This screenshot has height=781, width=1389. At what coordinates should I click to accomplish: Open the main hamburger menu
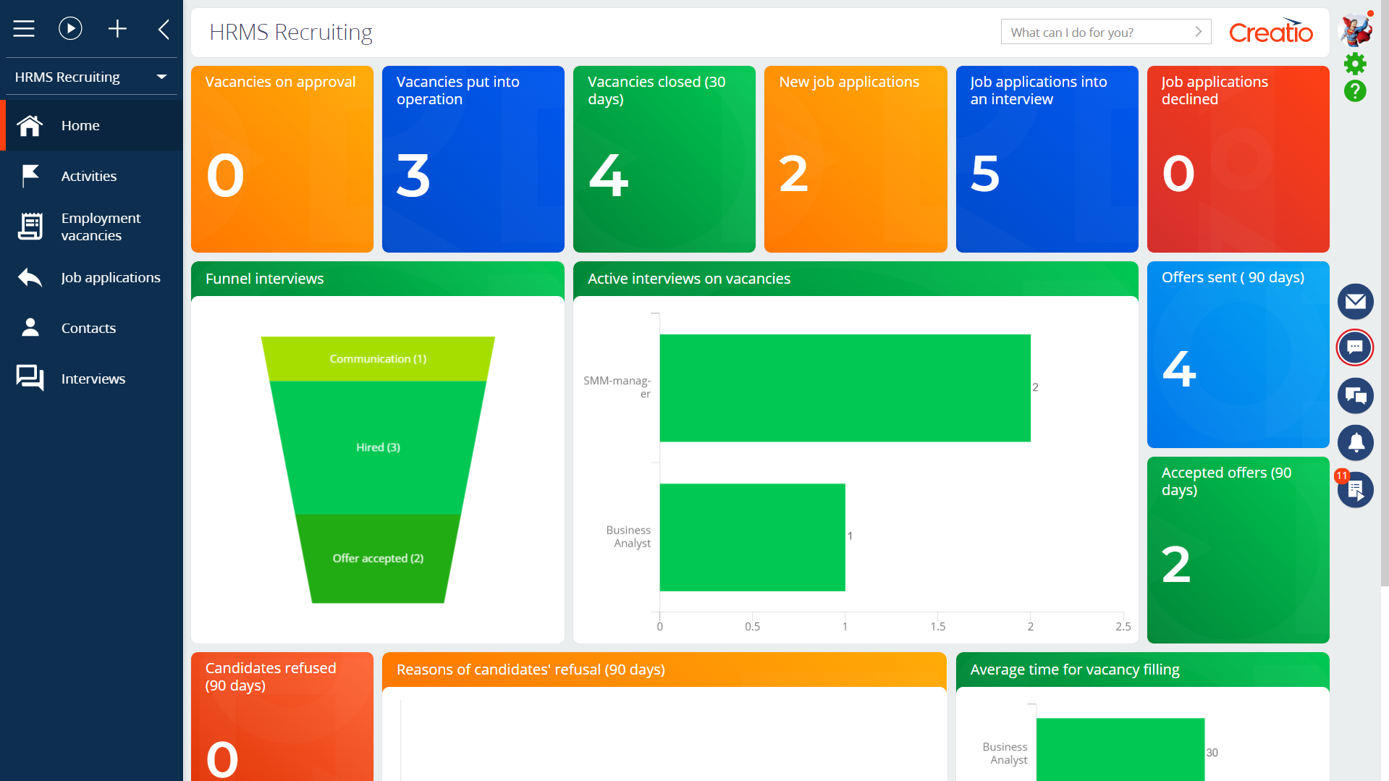(24, 29)
